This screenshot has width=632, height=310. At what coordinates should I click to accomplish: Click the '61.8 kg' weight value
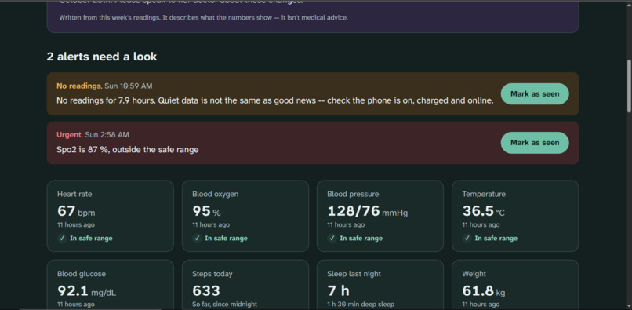484,291
